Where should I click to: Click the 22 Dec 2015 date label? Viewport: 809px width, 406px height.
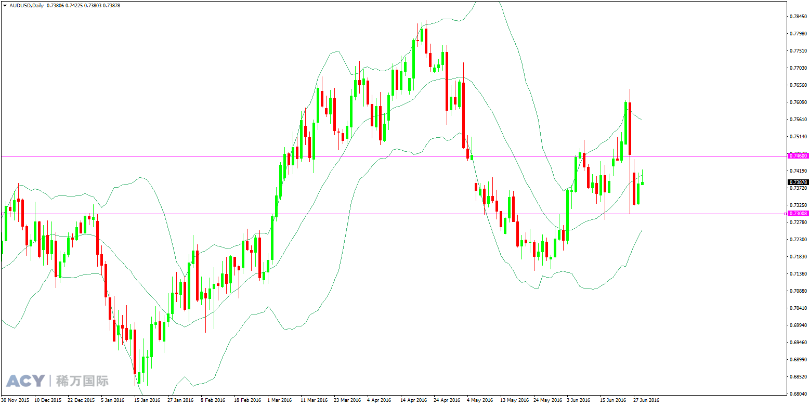coord(81,401)
